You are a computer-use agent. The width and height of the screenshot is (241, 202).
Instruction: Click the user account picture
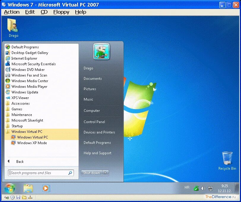point(102,51)
